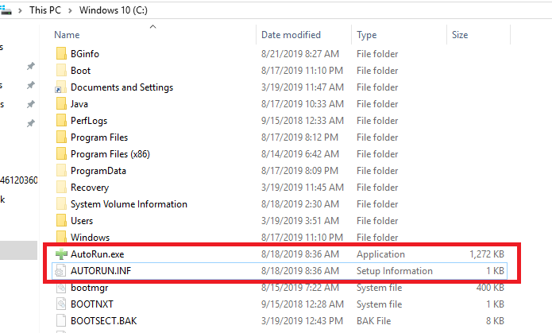Select the bootmgr system file icon
This screenshot has width=552, height=333.
click(61, 288)
